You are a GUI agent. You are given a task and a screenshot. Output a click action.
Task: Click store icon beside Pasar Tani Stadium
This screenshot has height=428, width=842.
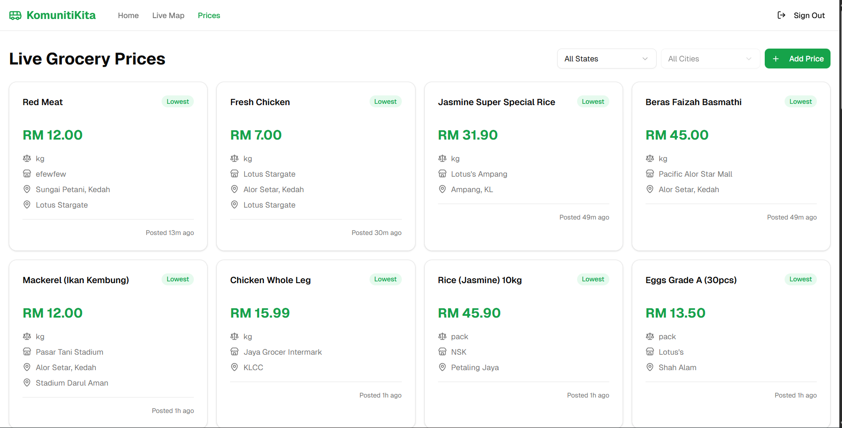[x=27, y=352]
